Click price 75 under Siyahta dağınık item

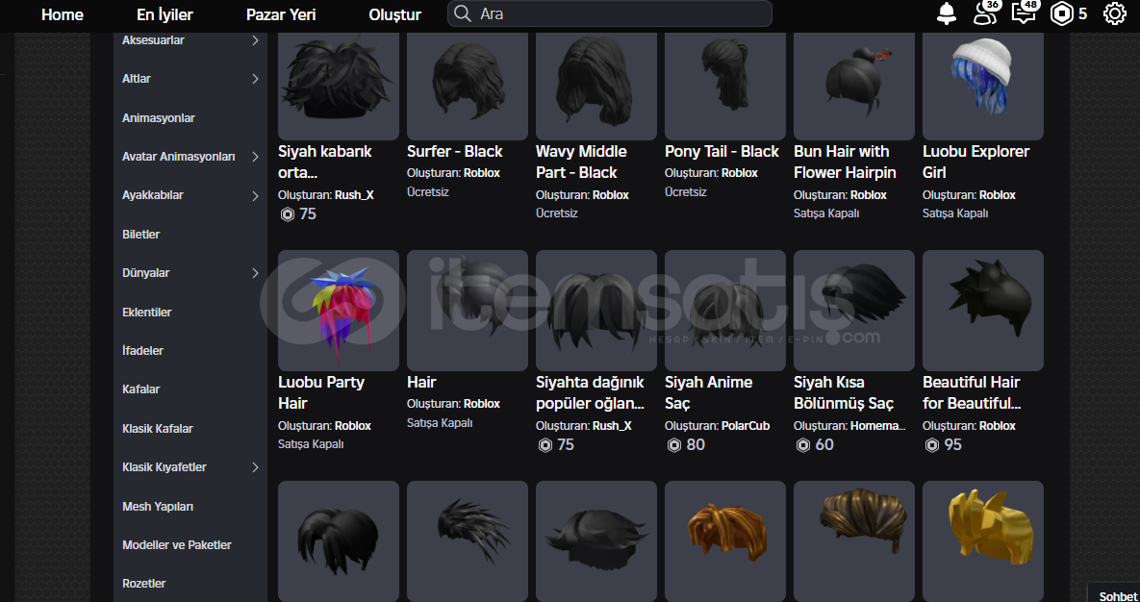(566, 445)
